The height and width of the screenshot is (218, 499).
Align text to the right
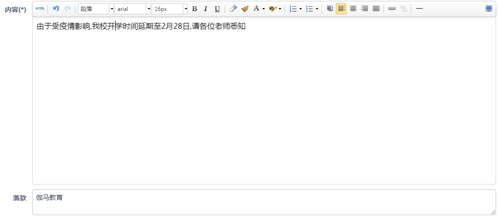[365, 9]
